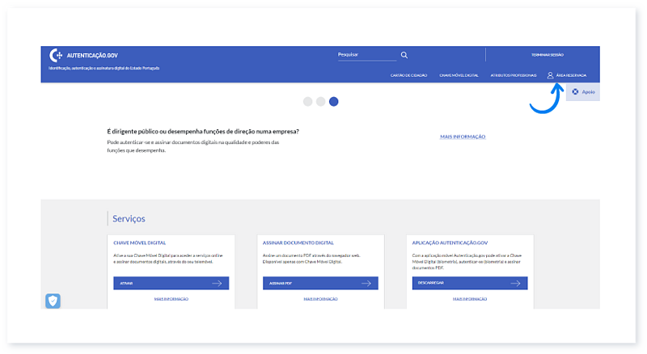Image resolution: width=647 pixels, height=354 pixels.
Task: Open the Cartão de Cidadão menu
Action: tap(408, 75)
